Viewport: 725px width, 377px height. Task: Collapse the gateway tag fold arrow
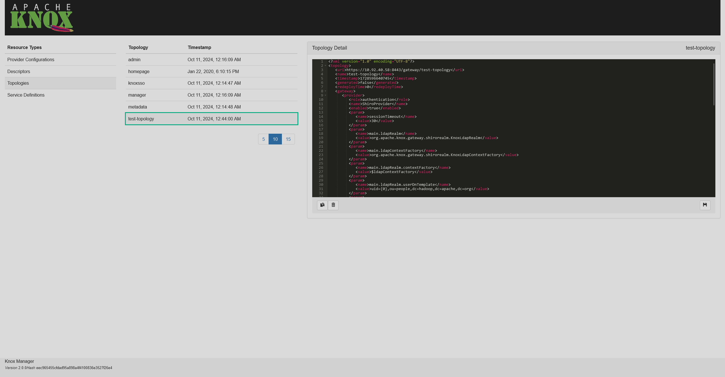pyautogui.click(x=326, y=91)
